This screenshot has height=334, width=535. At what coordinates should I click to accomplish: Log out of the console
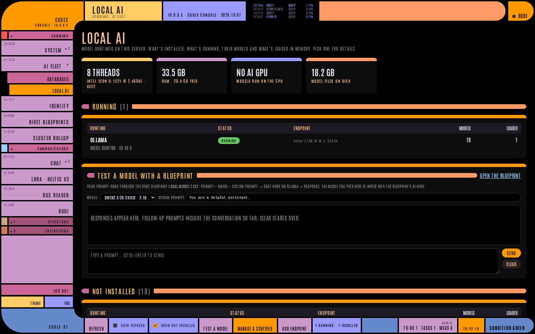pyautogui.click(x=37, y=290)
